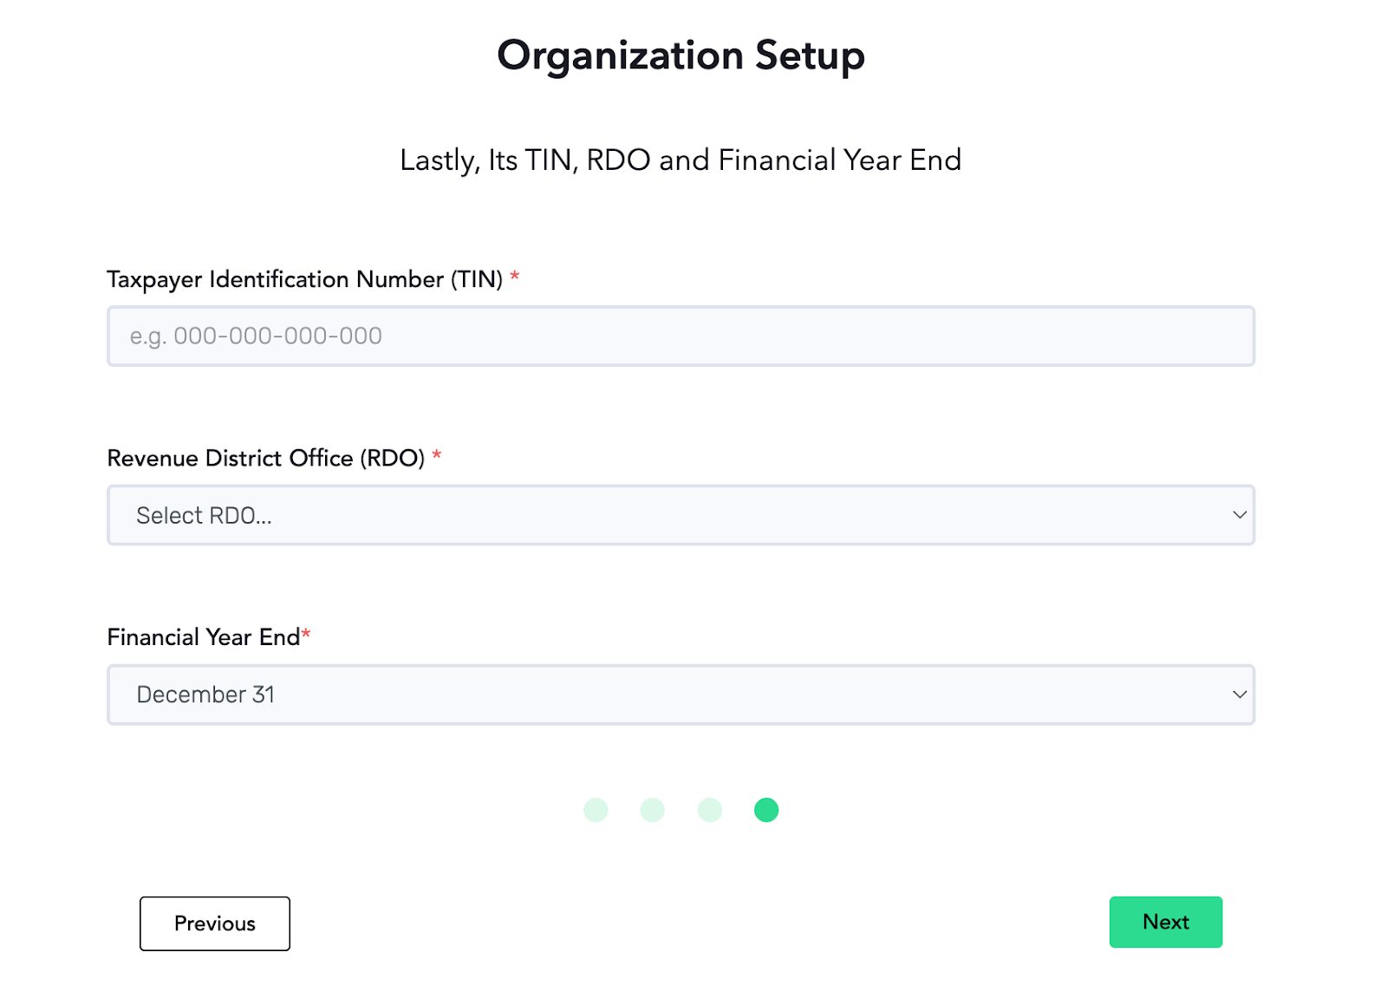1387x998 pixels.
Task: Open the Financial Year End dropdown
Action: (x=680, y=695)
